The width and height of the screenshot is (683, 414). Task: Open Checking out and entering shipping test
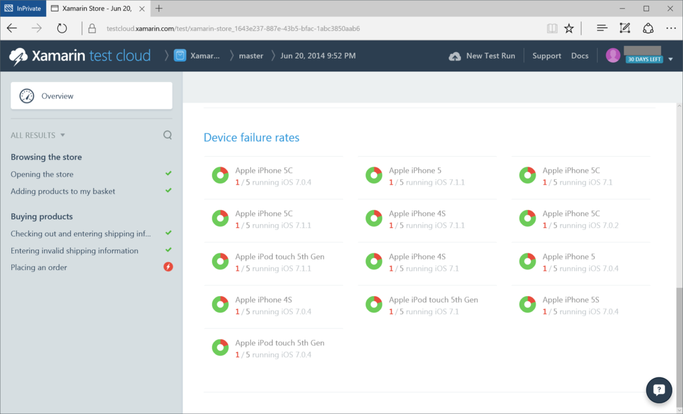81,234
